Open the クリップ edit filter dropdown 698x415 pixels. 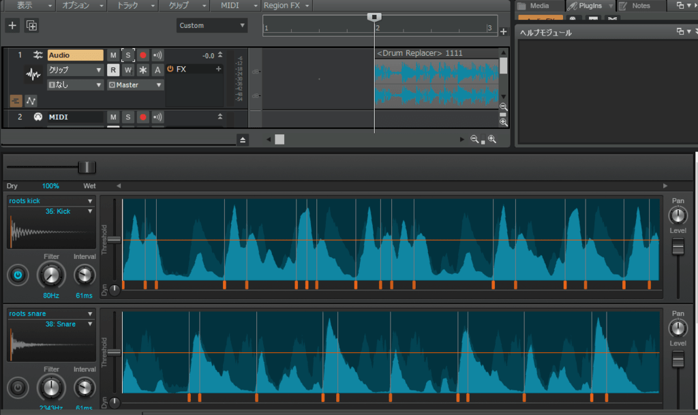pos(75,70)
